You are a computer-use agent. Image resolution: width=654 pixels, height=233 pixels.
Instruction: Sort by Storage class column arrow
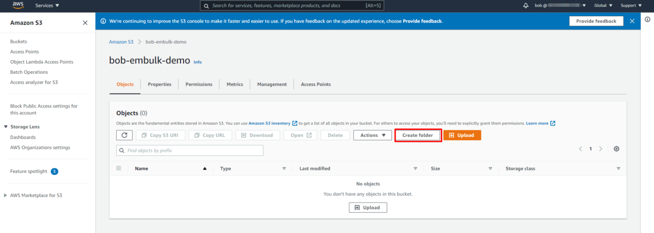619,169
